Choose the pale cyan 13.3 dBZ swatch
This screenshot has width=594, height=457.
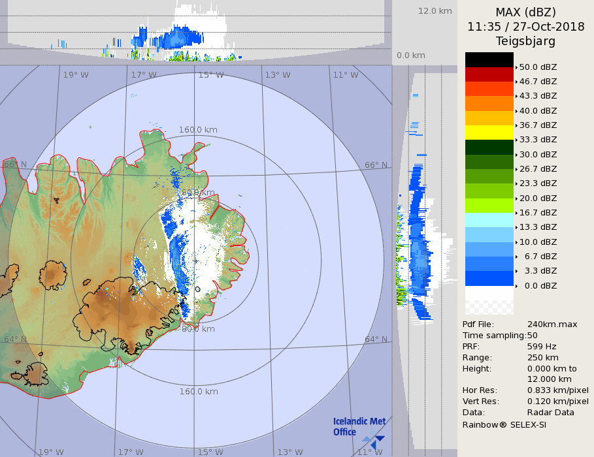(489, 219)
